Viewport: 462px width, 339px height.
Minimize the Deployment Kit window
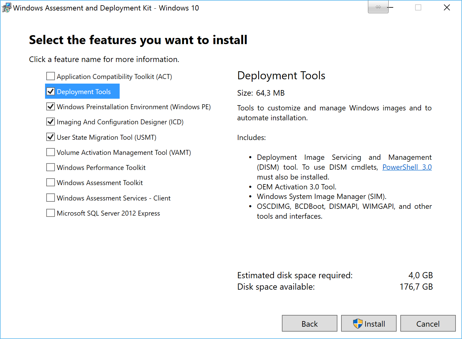click(391, 7)
